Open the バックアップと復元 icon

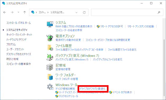50,57
